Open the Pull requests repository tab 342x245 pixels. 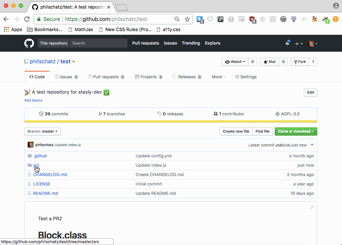point(107,77)
